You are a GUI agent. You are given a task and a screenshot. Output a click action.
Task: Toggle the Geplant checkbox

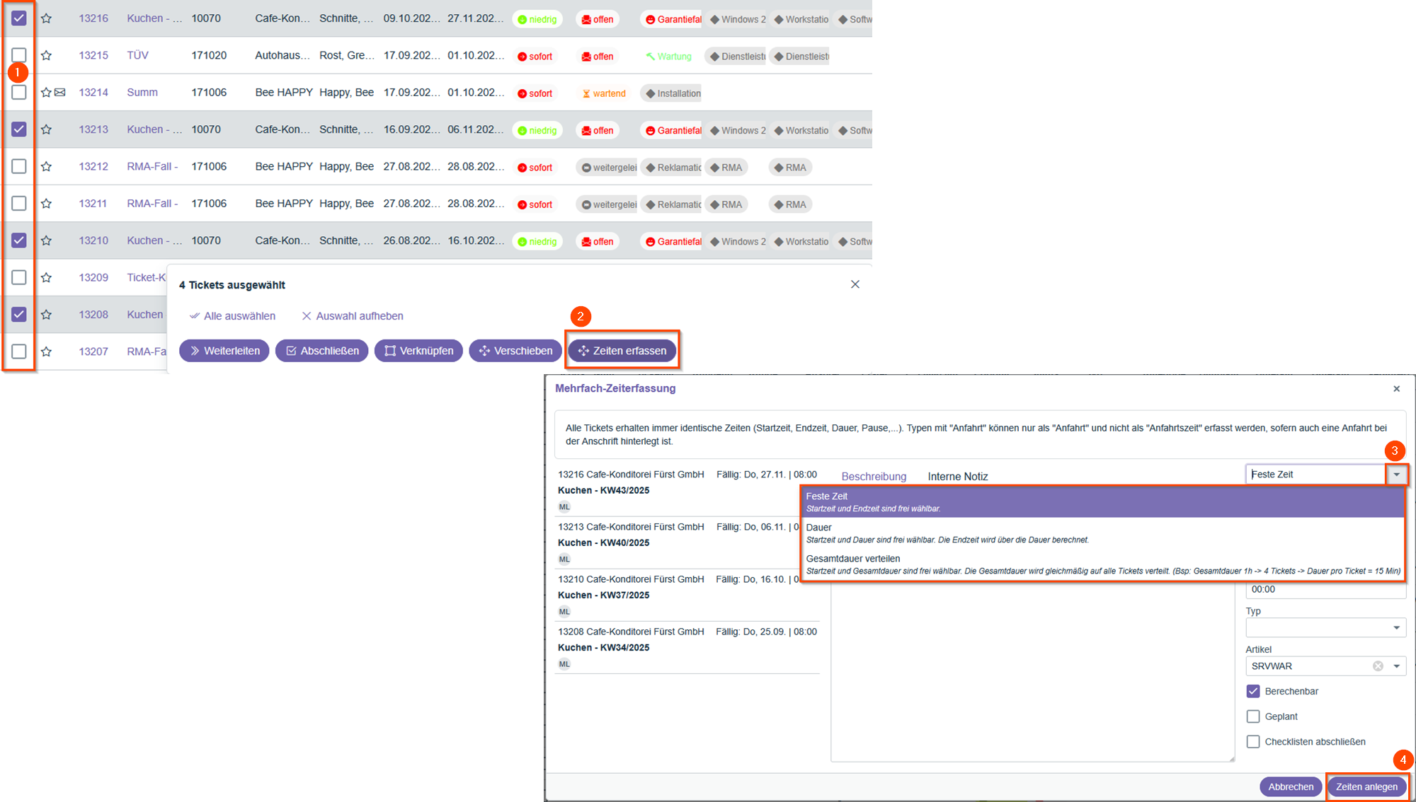1253,717
